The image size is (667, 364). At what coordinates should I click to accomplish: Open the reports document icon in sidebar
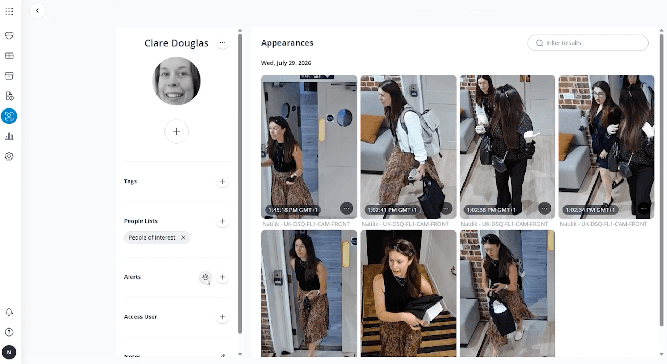click(9, 96)
